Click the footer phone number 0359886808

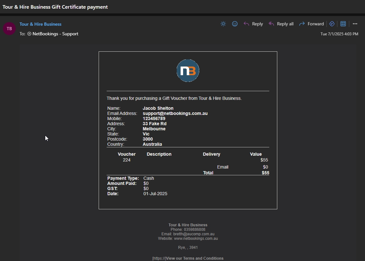(x=195, y=230)
